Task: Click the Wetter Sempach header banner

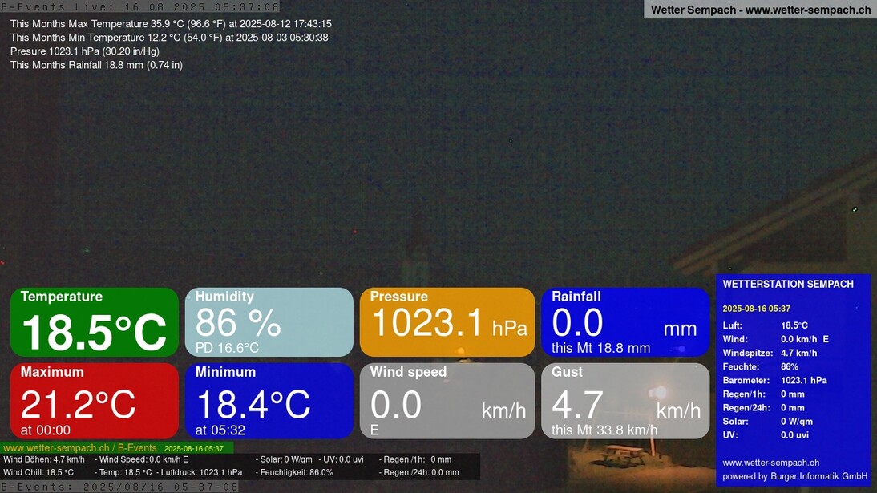Action: tap(760, 10)
